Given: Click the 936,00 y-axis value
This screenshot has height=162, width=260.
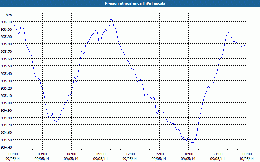Looking at the screenshot, I should [x=6, y=29].
